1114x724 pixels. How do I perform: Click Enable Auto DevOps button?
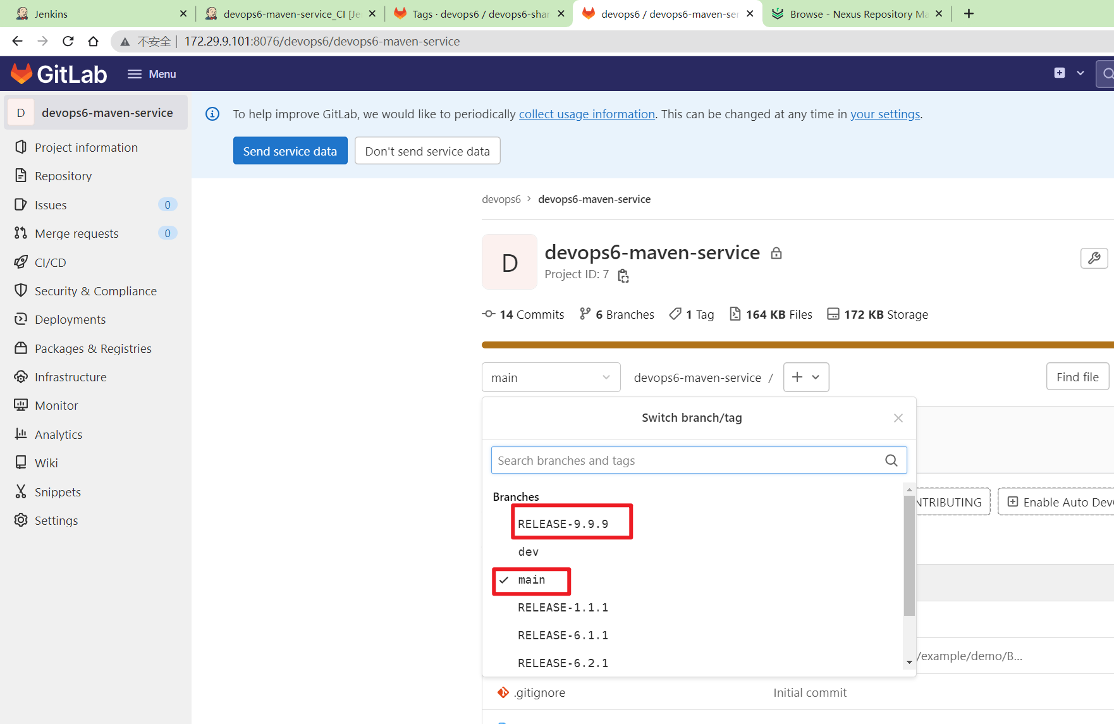coord(1056,501)
